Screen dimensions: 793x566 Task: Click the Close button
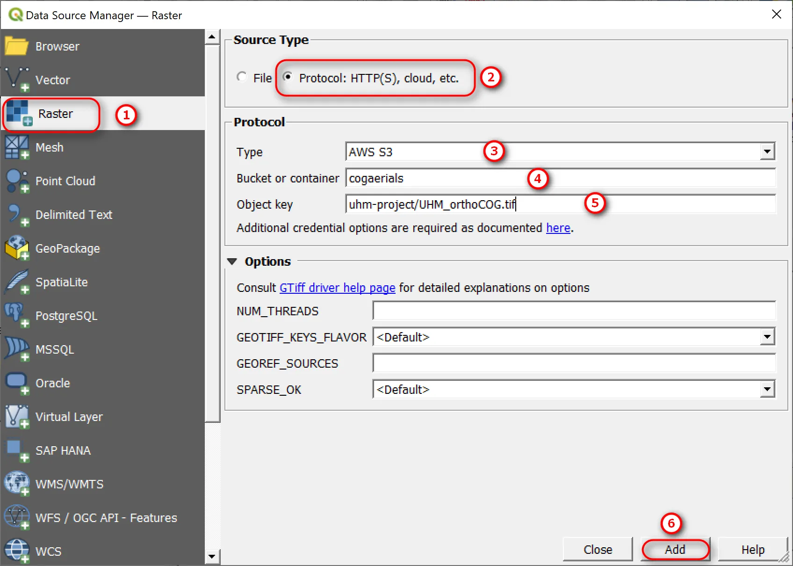coord(598,550)
